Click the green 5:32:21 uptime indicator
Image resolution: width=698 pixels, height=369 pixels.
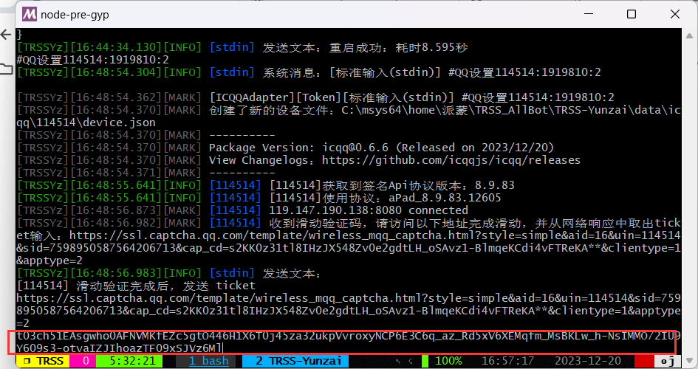point(131,361)
